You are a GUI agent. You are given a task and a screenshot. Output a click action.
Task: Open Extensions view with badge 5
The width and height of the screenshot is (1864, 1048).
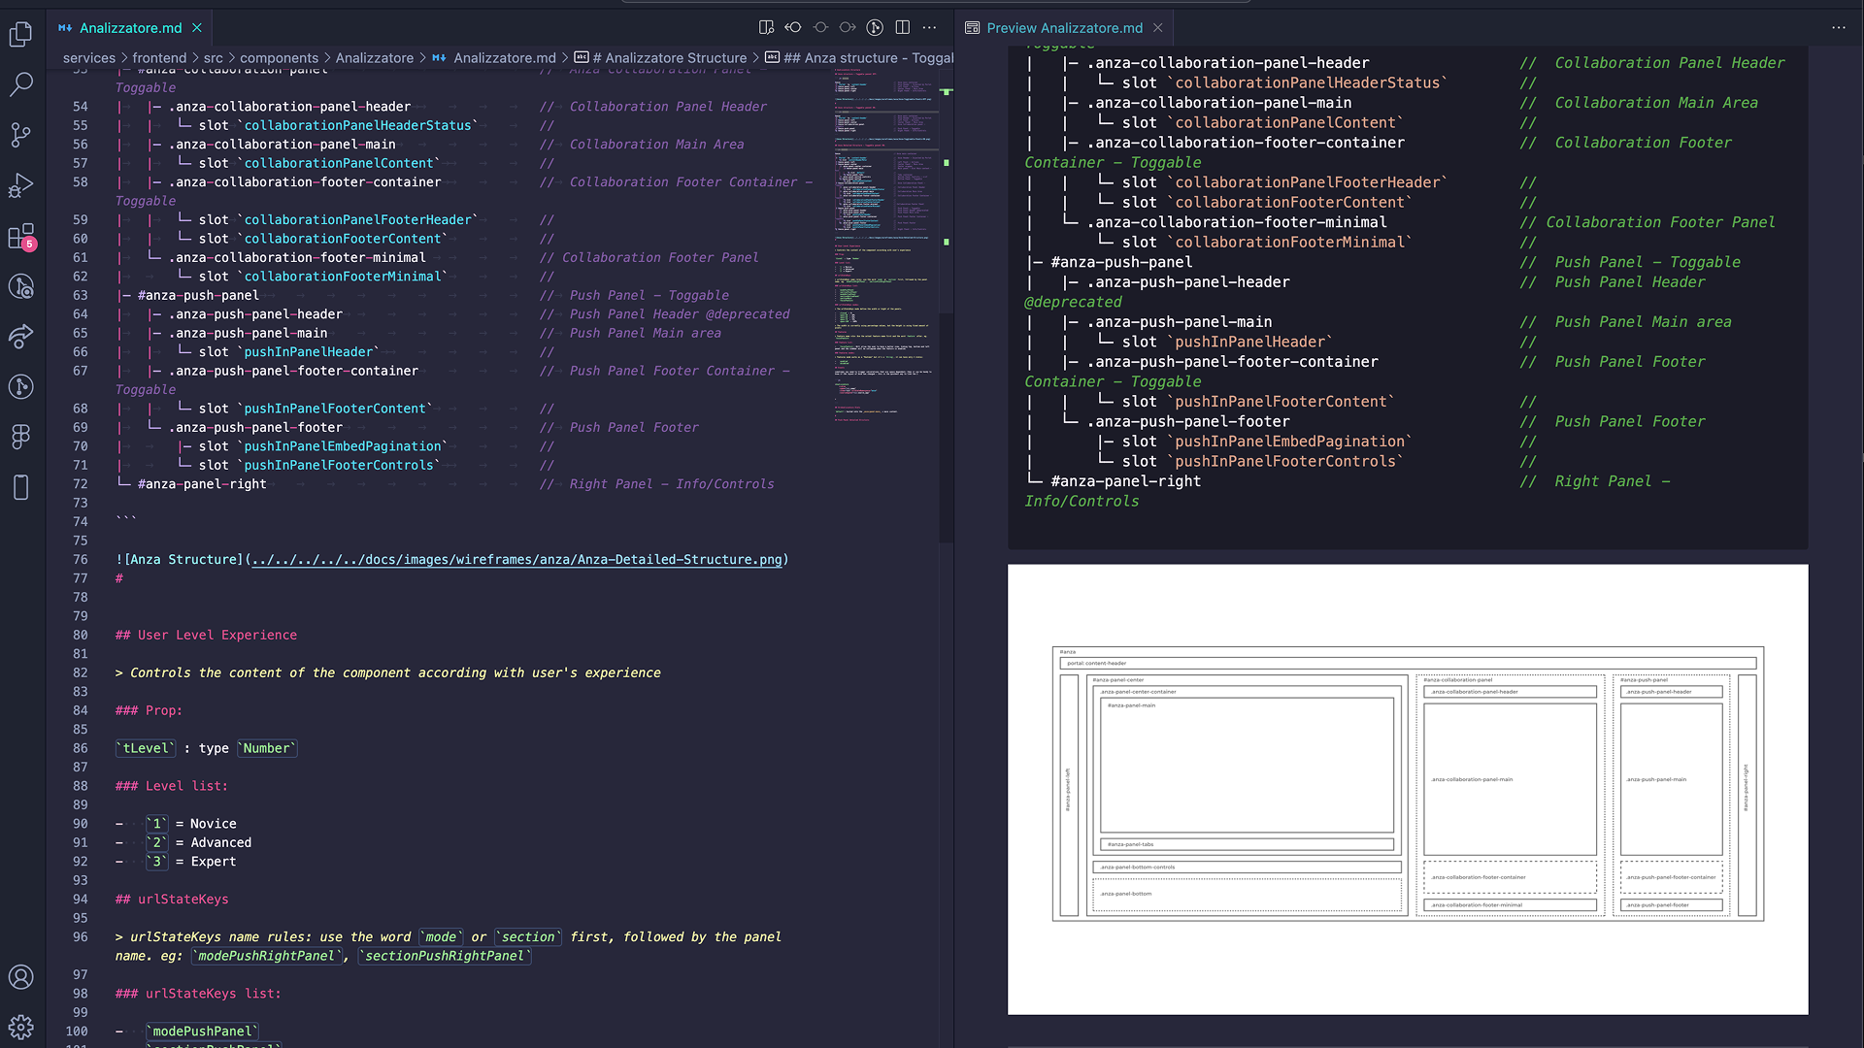coord(20,236)
